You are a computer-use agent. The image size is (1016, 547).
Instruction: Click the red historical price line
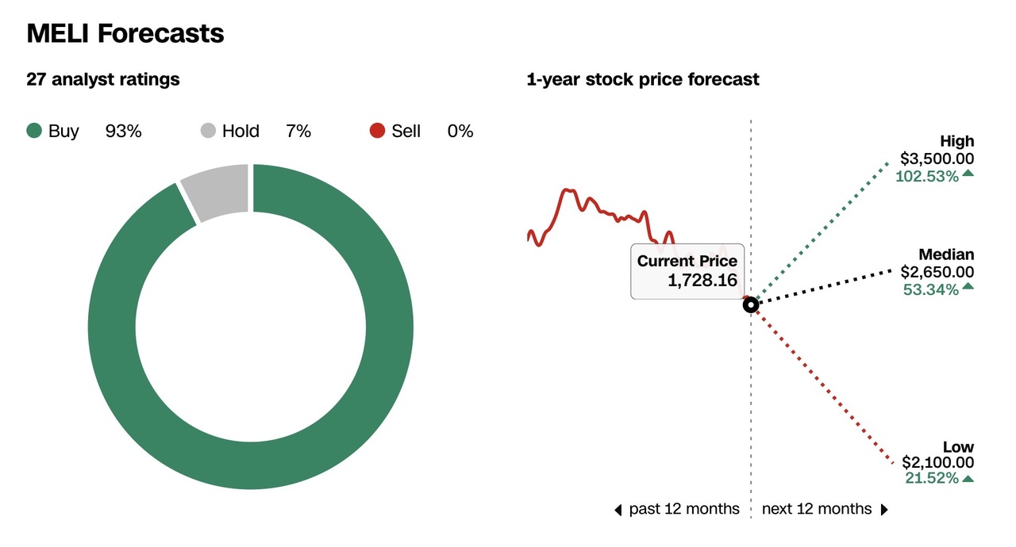coord(587,202)
